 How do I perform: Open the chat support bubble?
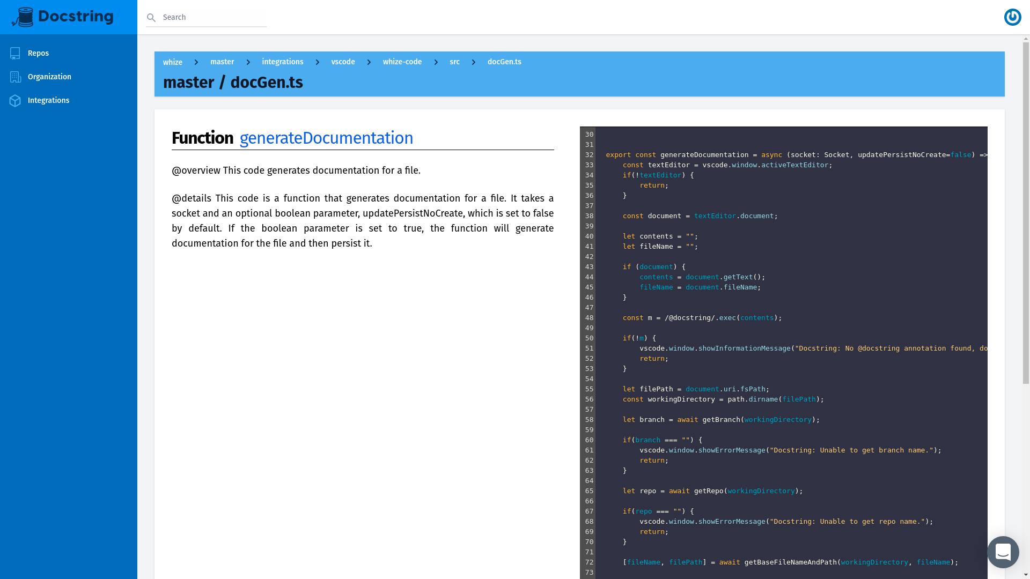point(1003,552)
